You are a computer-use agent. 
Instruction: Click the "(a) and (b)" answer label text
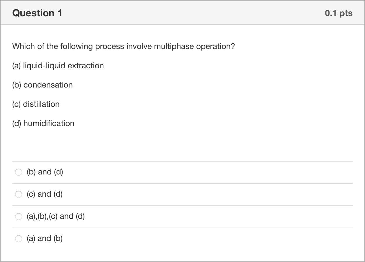coord(45,239)
